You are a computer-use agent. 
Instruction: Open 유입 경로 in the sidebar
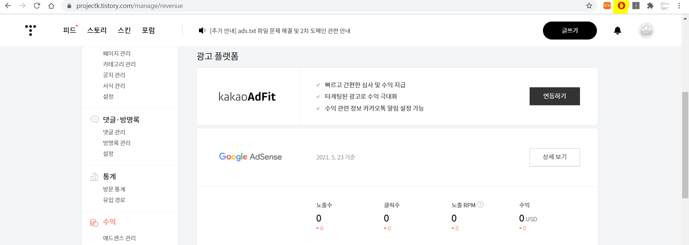[x=114, y=200]
